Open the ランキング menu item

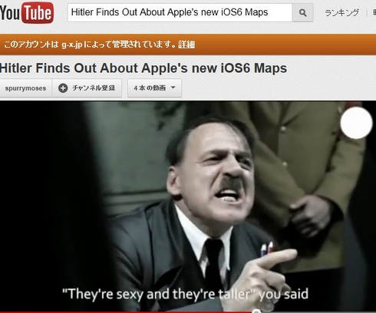pos(341,12)
